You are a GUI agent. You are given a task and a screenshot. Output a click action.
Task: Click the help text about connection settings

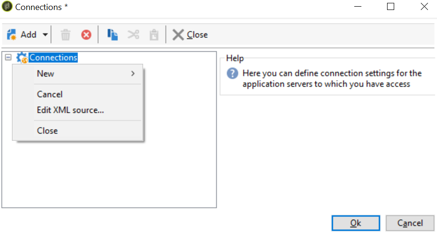coord(331,78)
